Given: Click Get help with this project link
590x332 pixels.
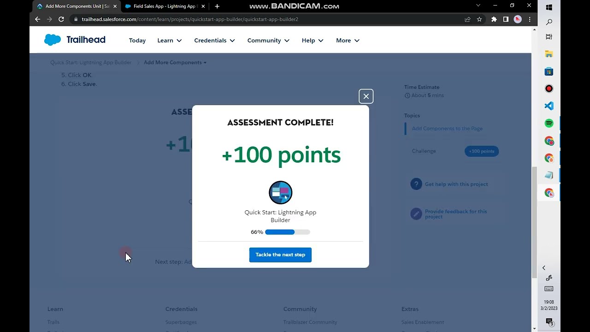Looking at the screenshot, I should (x=456, y=184).
